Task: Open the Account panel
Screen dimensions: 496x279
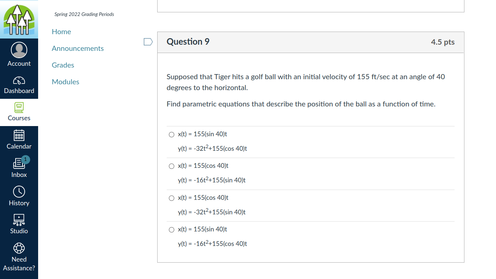Action: click(x=19, y=54)
